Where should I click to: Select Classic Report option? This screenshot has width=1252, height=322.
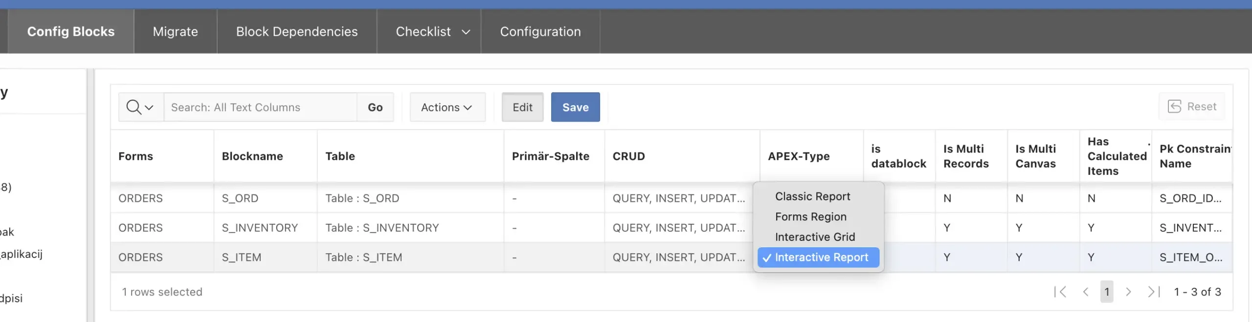(x=812, y=196)
